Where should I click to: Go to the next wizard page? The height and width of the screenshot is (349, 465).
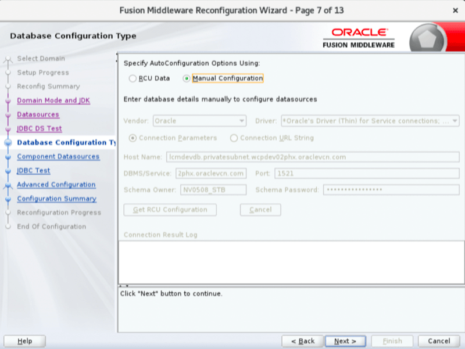click(345, 341)
